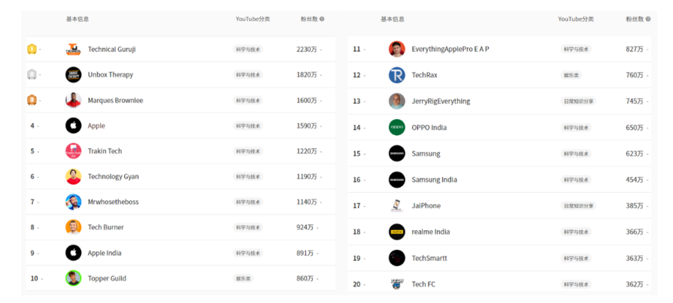Screen dimensions: 673x303
Task: Click 1590万 follower count
Action: 307,126
